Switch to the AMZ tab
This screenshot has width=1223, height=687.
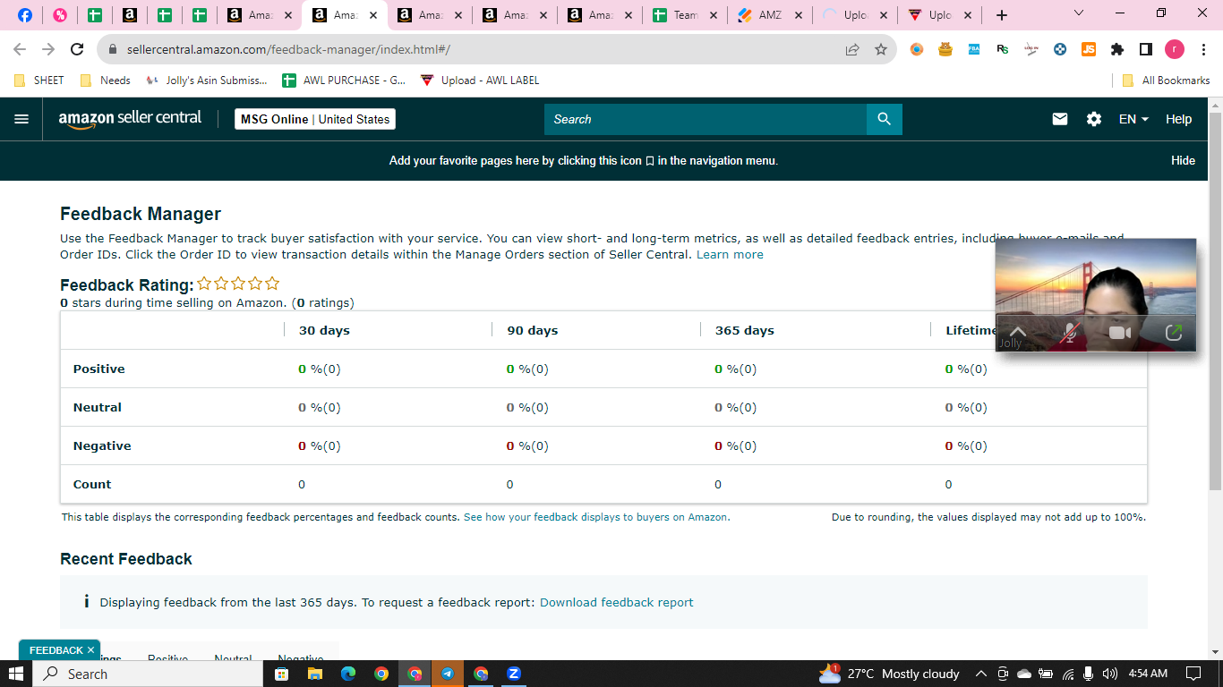770,15
